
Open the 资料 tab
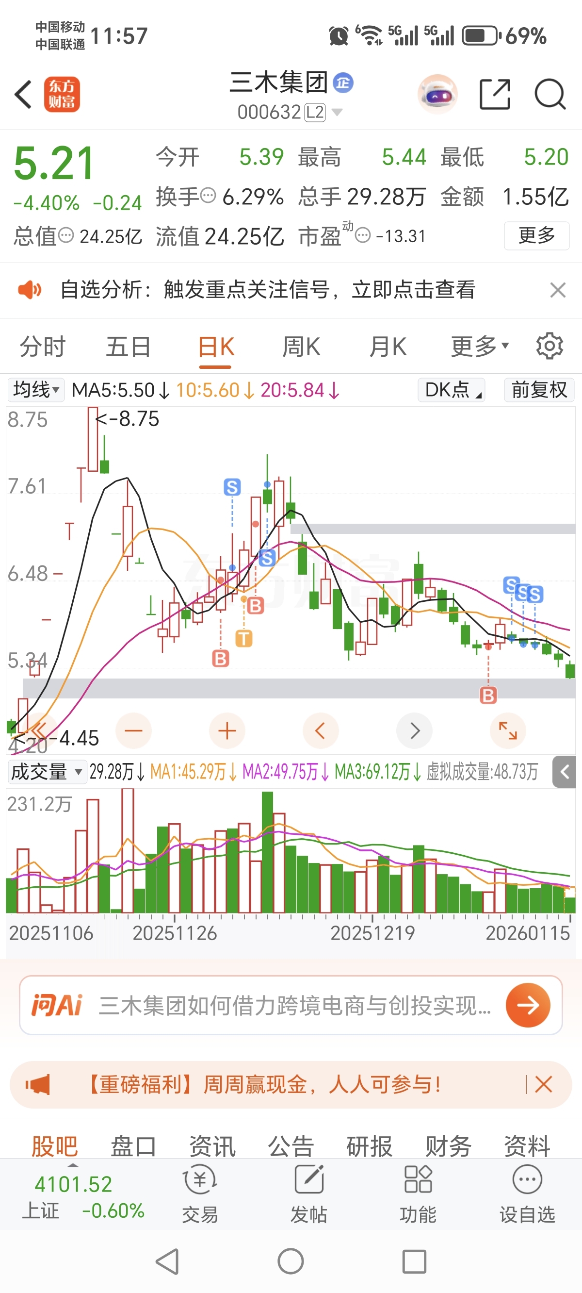[x=527, y=1146]
